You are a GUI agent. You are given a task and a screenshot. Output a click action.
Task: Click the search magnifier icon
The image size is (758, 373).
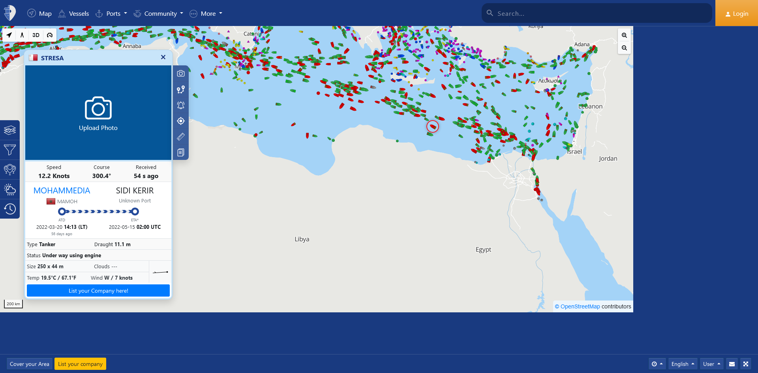(x=490, y=13)
